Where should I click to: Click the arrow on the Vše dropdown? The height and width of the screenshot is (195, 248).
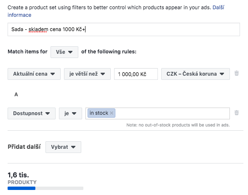point(70,52)
